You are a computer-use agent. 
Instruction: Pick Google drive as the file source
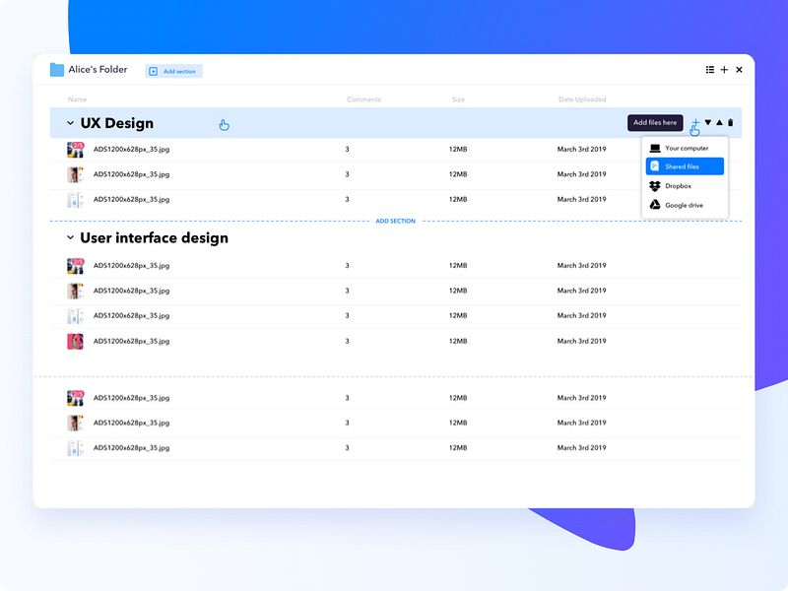(685, 205)
